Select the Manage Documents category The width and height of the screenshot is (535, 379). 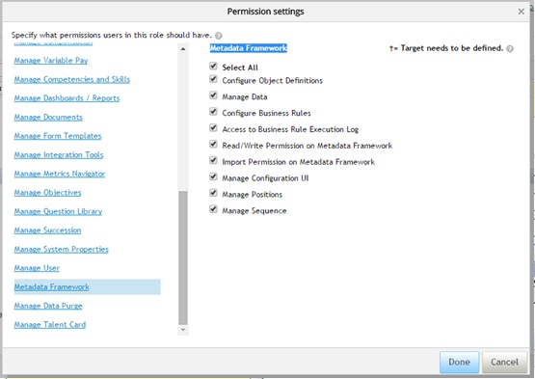[x=48, y=117]
